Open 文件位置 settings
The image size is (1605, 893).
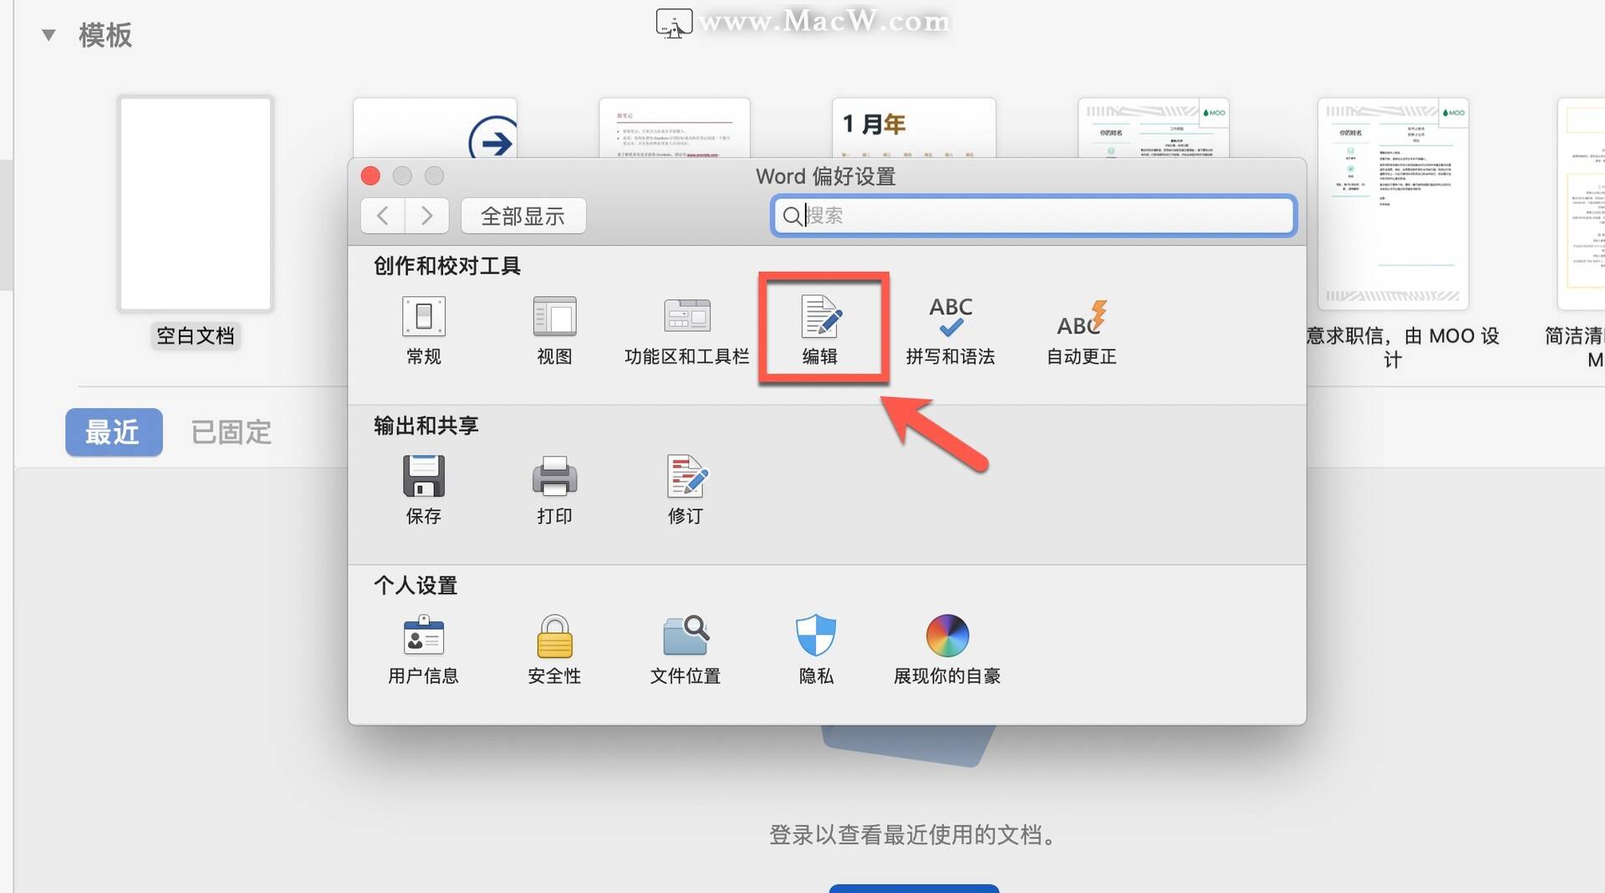(685, 648)
